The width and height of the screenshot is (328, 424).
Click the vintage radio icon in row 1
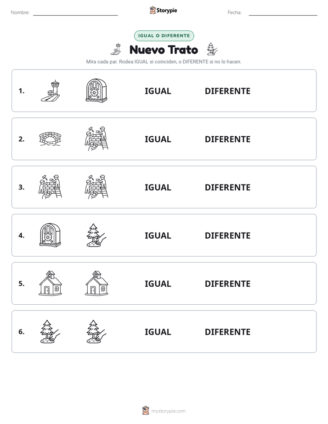[x=96, y=91]
